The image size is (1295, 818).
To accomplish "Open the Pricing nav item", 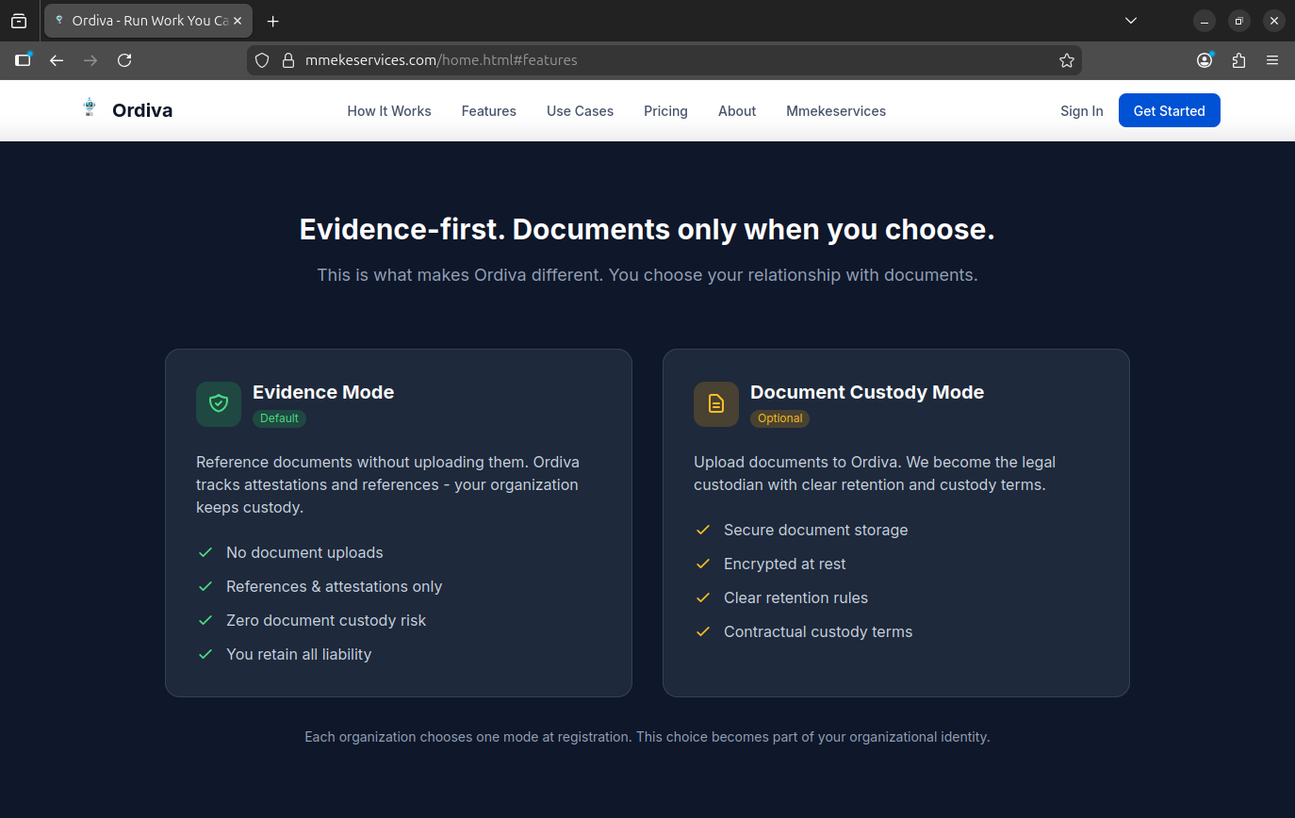I will [665, 111].
